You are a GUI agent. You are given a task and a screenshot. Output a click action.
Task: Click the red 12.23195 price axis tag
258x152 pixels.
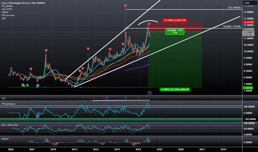[x=249, y=22]
